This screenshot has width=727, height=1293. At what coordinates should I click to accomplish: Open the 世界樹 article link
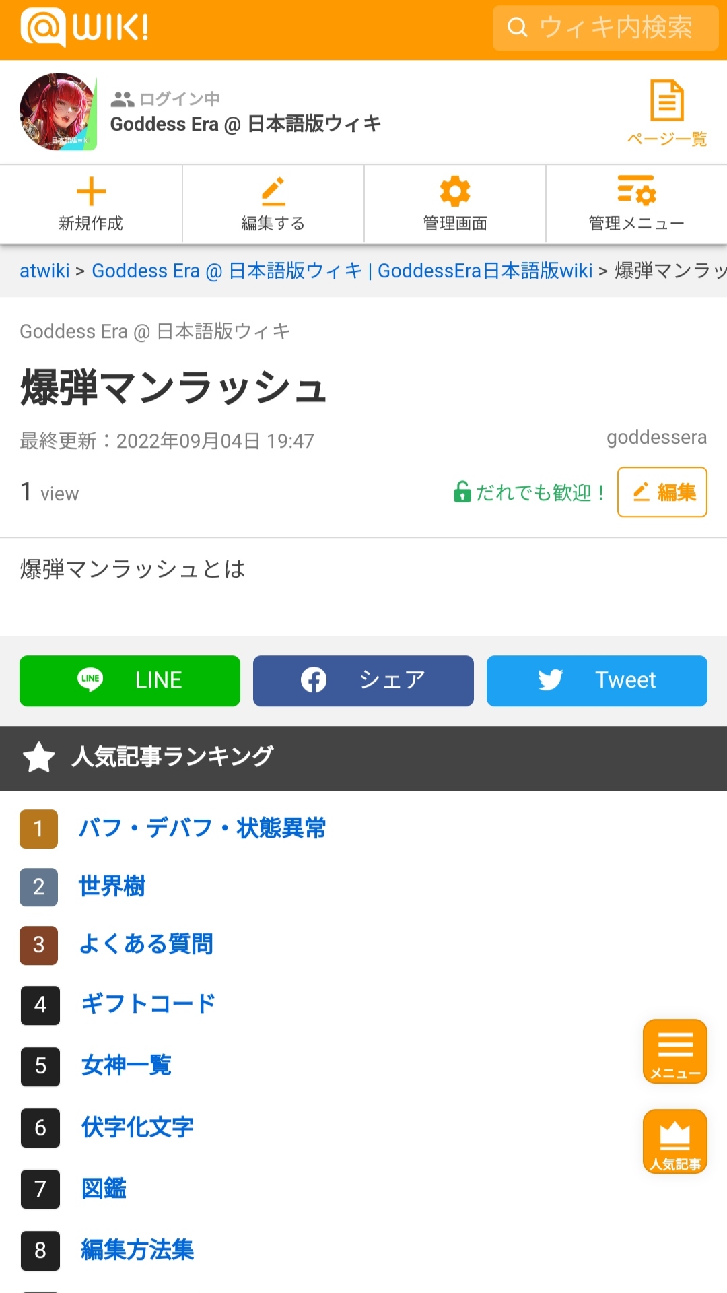pos(112,886)
